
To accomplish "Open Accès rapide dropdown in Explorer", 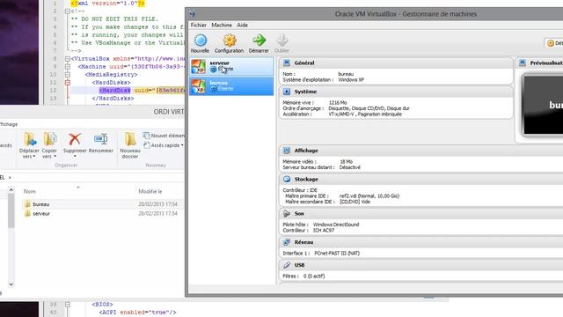I will pos(164,145).
